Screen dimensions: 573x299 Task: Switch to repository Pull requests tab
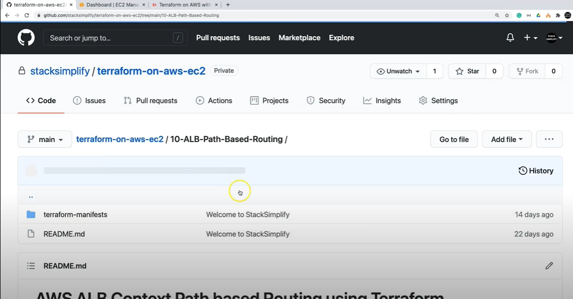tap(151, 101)
